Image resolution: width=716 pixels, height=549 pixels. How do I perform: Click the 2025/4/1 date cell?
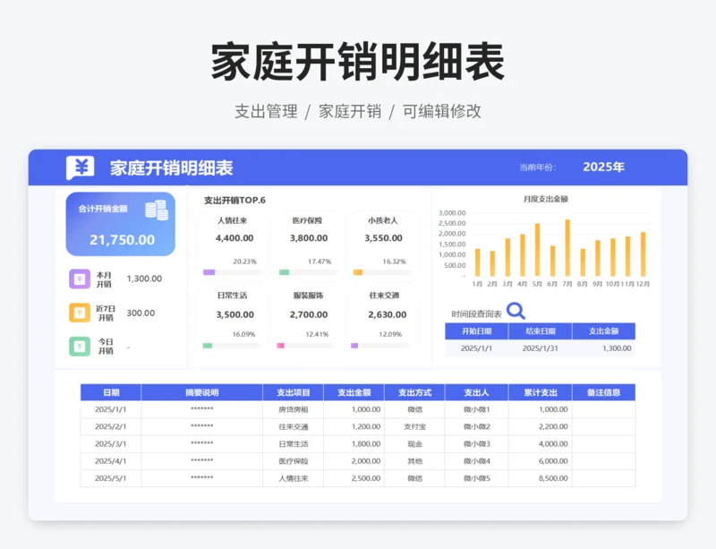coord(110,461)
